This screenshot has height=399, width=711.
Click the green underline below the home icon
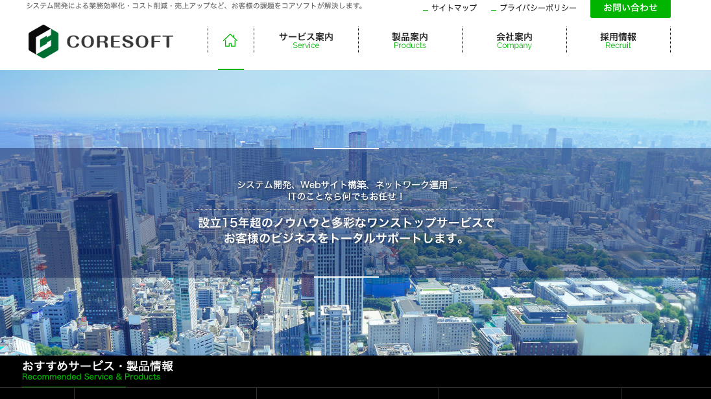point(230,69)
